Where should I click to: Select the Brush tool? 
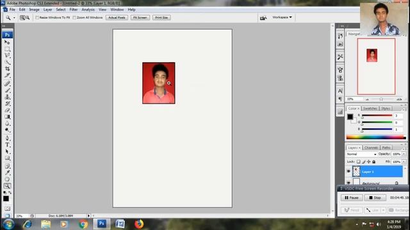[7, 90]
